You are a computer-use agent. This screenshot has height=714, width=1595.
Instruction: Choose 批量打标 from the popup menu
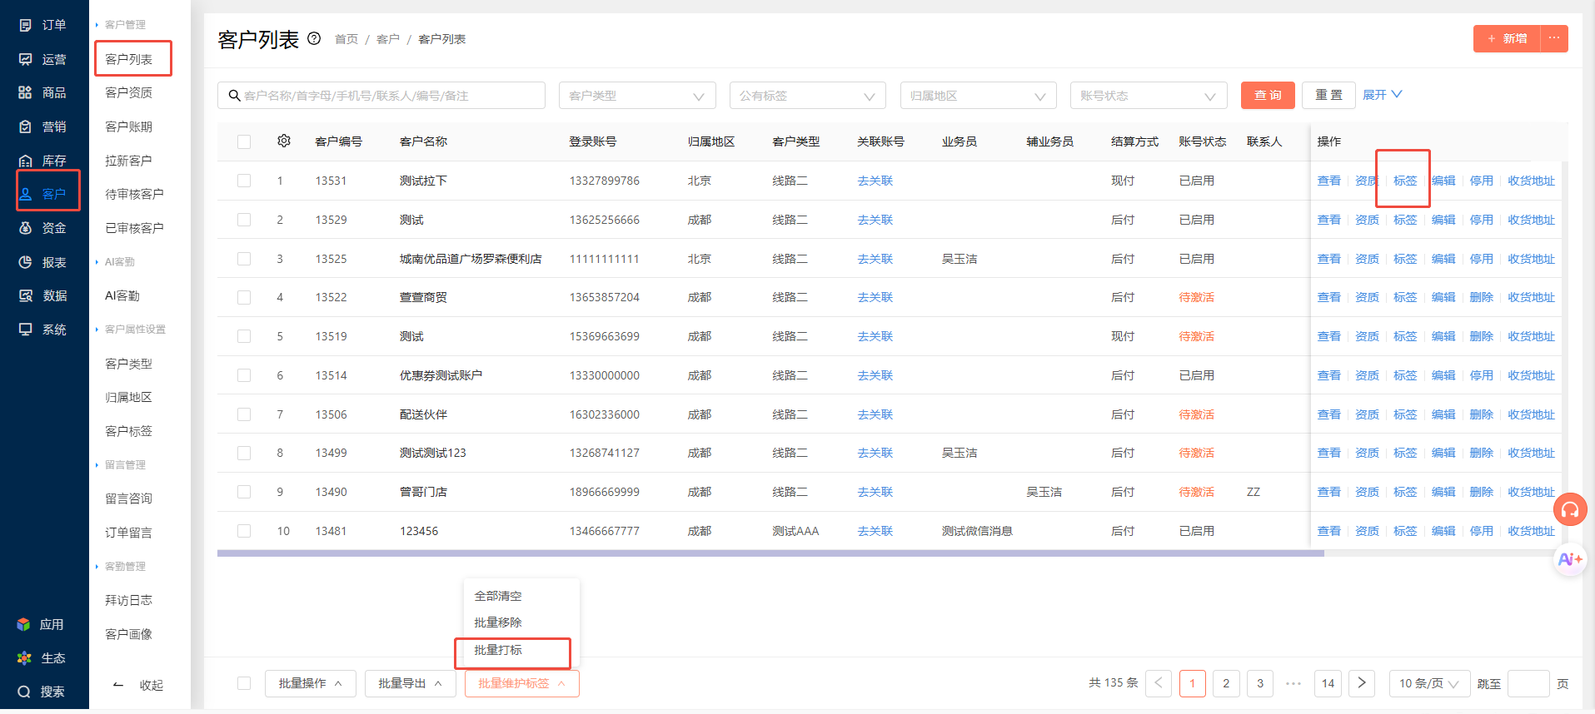coord(498,650)
